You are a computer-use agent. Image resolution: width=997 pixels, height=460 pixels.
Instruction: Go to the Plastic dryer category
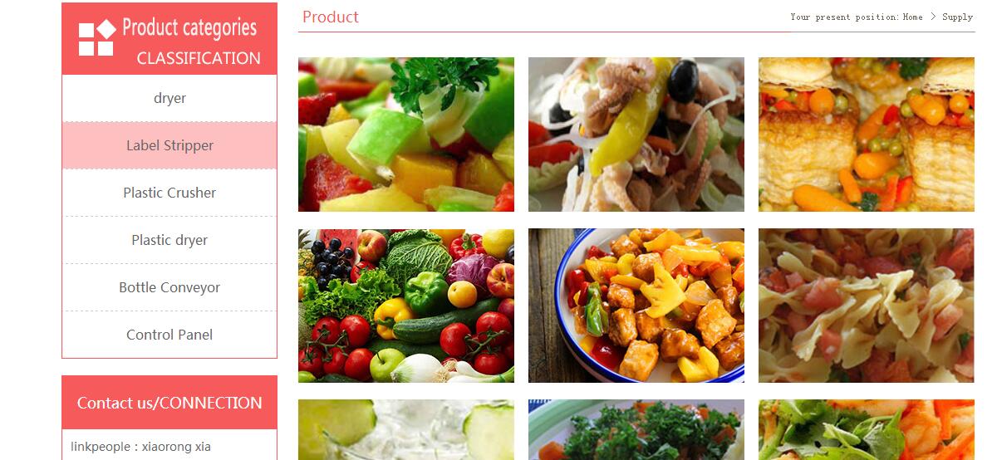[x=169, y=240]
